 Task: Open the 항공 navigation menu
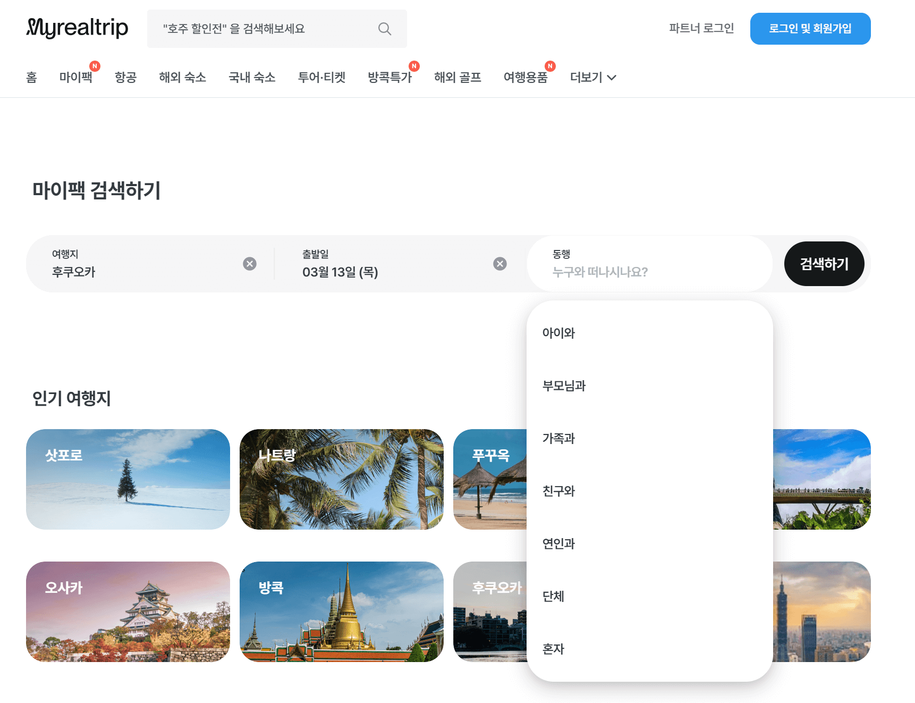[x=126, y=78]
